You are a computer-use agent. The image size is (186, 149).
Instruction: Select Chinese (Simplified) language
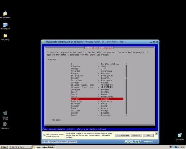(97, 85)
